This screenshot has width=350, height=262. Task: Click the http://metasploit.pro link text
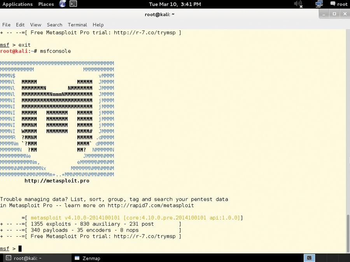[57, 181]
